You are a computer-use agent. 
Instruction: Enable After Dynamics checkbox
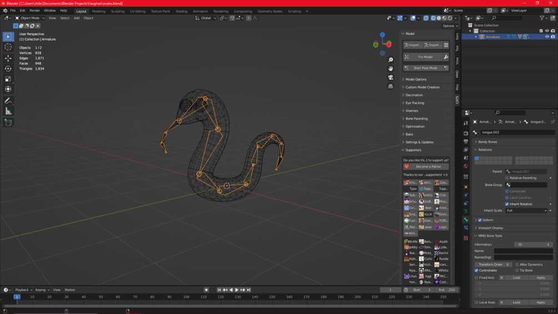pyautogui.click(x=517, y=265)
